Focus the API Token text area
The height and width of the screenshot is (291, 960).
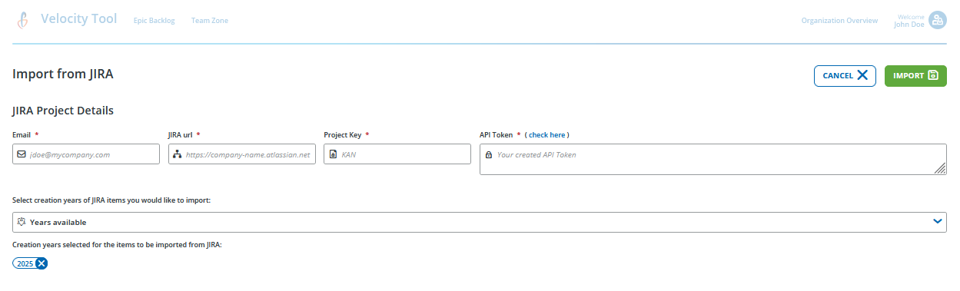point(713,159)
